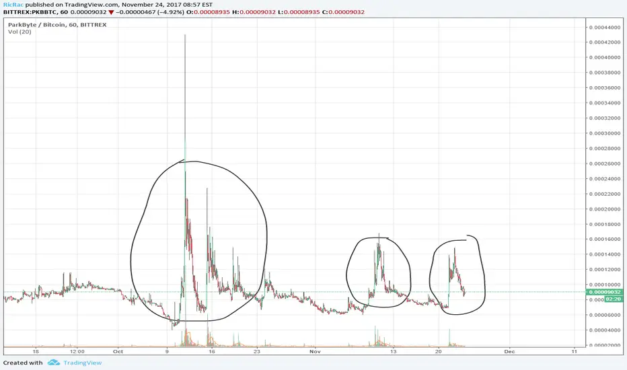Open the RicRac author link

coord(13,5)
